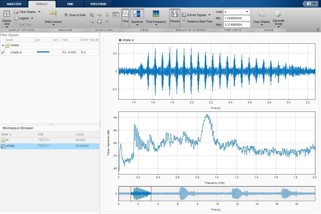
Task: Click the whale.w blue line swatch
Action: 43,52
